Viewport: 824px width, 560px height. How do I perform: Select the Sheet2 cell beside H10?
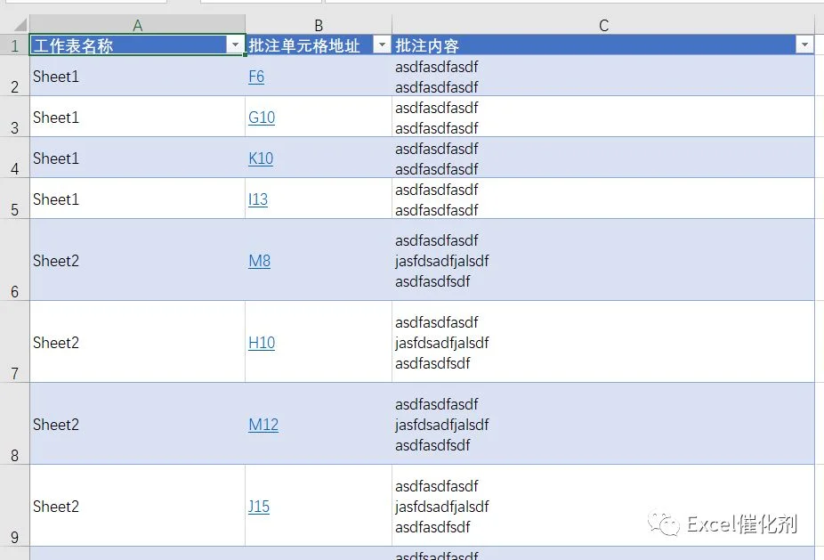tap(137, 342)
